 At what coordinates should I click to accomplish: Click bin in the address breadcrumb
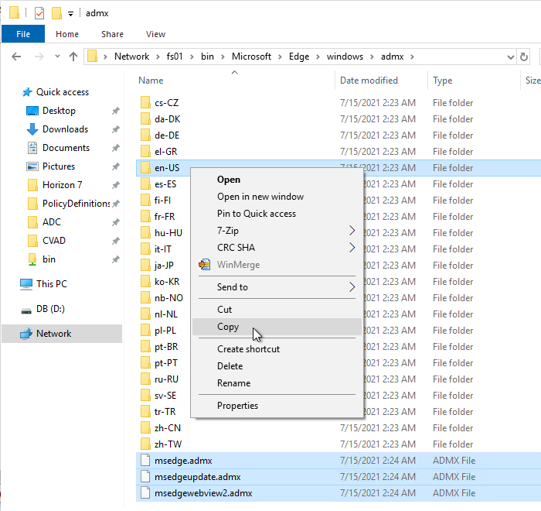(x=207, y=57)
